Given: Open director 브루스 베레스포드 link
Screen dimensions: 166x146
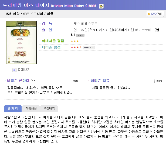Looking at the screenshot, I should coord(84,24).
